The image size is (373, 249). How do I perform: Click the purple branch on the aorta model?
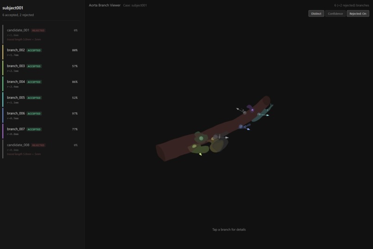click(250, 108)
